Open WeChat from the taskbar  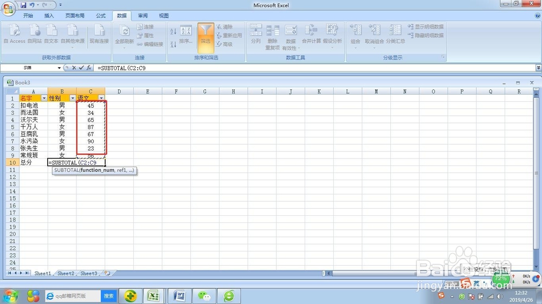click(x=204, y=296)
